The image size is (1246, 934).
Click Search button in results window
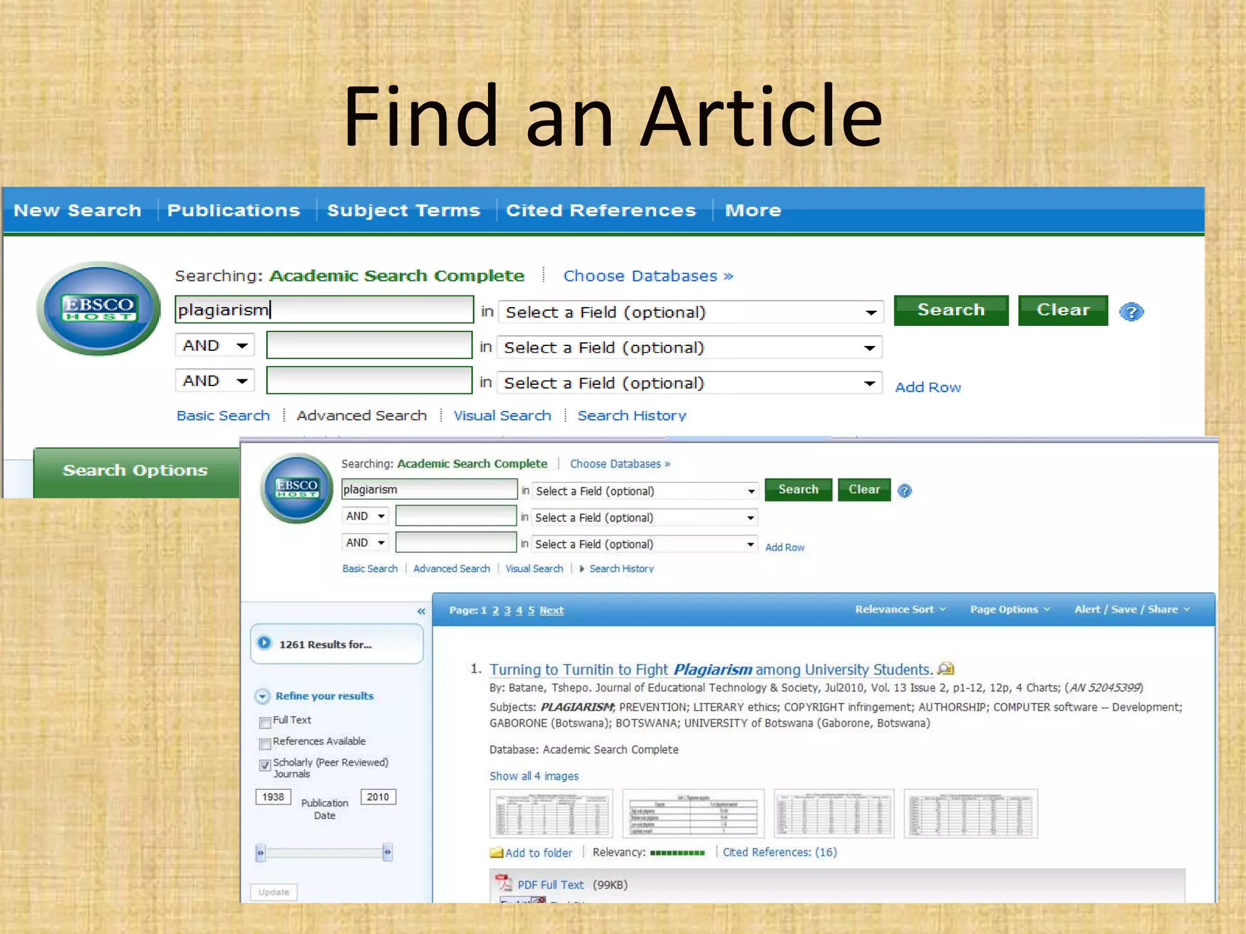pos(798,489)
